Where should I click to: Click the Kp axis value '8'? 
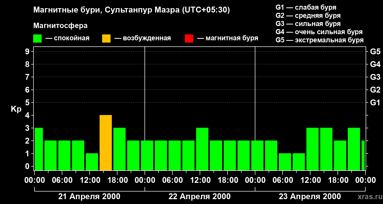[28, 64]
